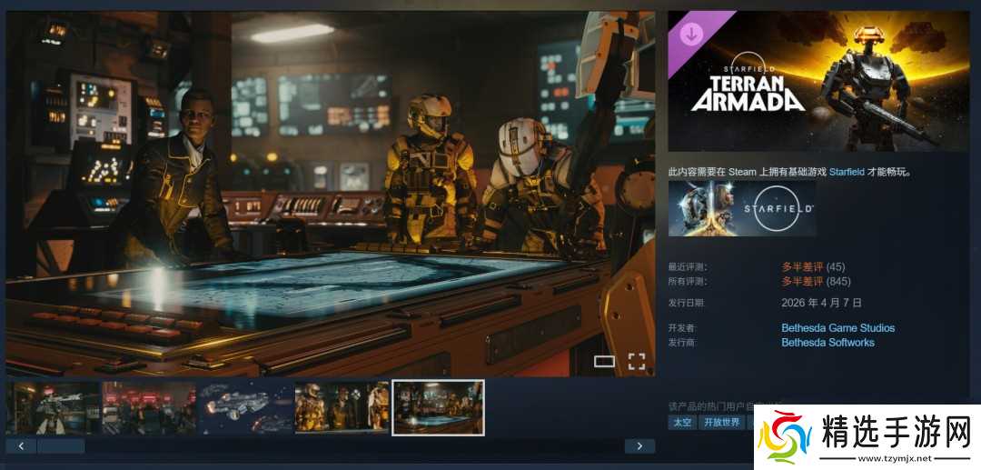981x470 pixels.
Task: Open the Starfield base game banner
Action: [x=742, y=208]
